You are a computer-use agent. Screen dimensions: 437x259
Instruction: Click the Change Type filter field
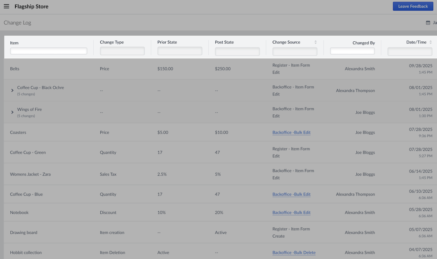point(122,51)
